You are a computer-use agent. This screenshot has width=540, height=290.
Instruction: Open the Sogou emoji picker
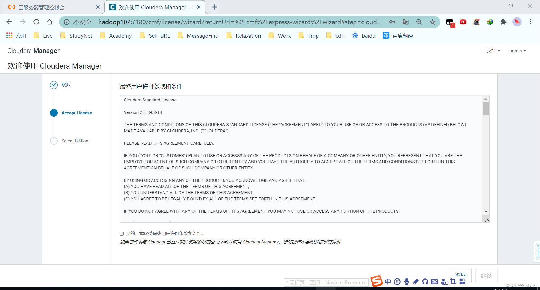coord(397,281)
